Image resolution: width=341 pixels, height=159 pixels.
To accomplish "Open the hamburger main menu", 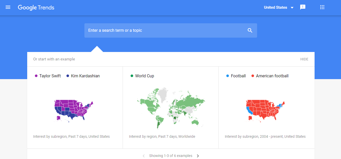I will pyautogui.click(x=8, y=7).
